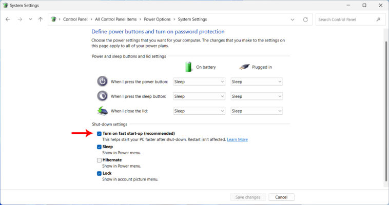Screen dimensions: 389x205
Task: Click the laptop lid close icon
Action: tap(102, 111)
